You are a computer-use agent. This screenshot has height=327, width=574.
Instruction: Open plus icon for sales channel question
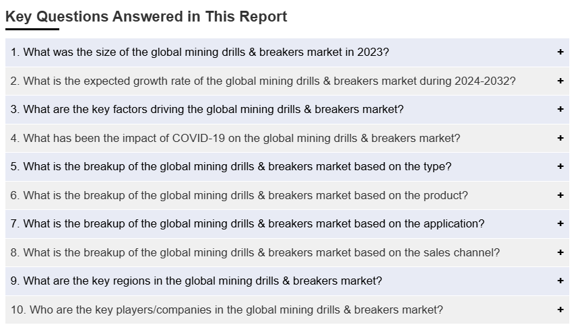[x=560, y=252]
